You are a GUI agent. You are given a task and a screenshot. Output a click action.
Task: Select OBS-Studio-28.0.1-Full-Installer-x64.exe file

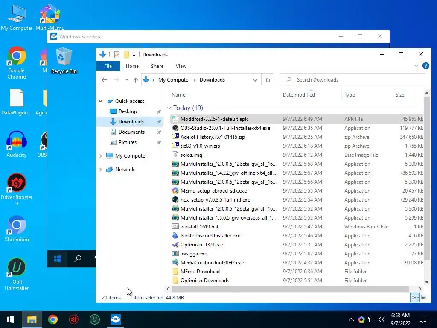coord(297,128)
